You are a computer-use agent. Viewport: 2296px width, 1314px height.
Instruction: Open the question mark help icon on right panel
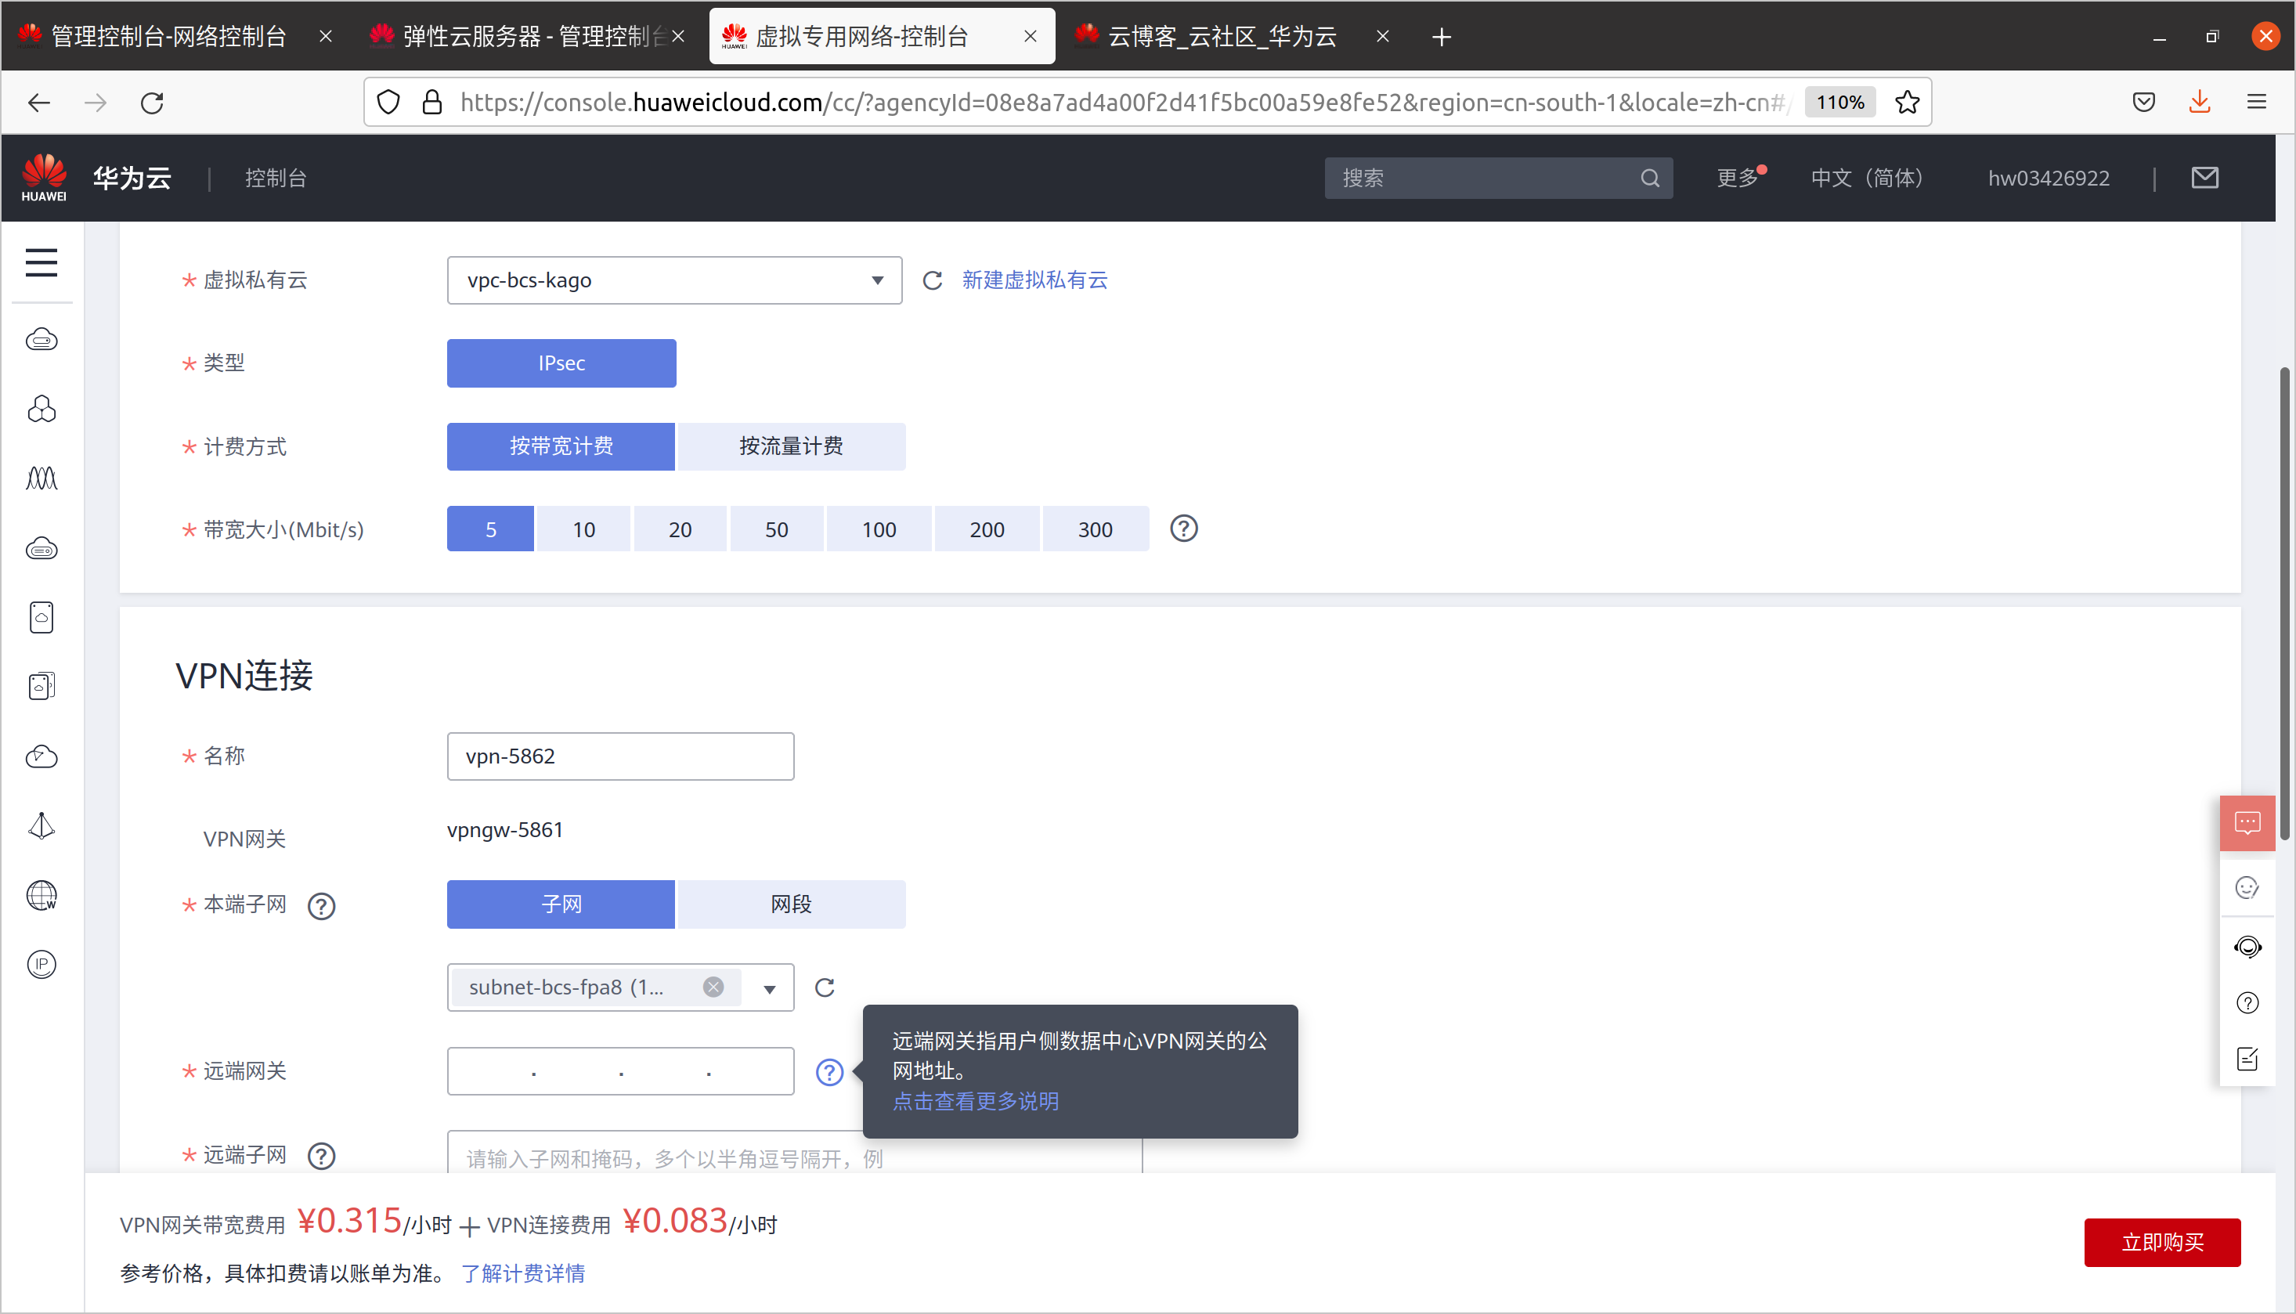coord(2248,1002)
